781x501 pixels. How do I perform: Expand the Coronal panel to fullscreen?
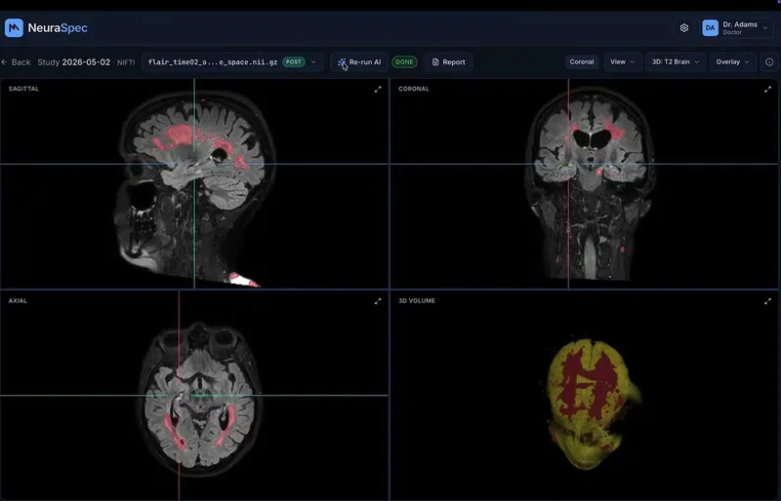click(x=767, y=89)
